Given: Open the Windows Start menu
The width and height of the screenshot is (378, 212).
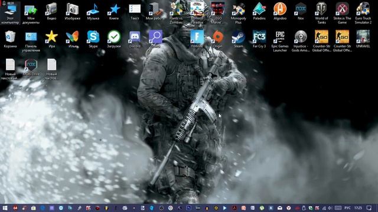Looking at the screenshot, I should 5,208.
